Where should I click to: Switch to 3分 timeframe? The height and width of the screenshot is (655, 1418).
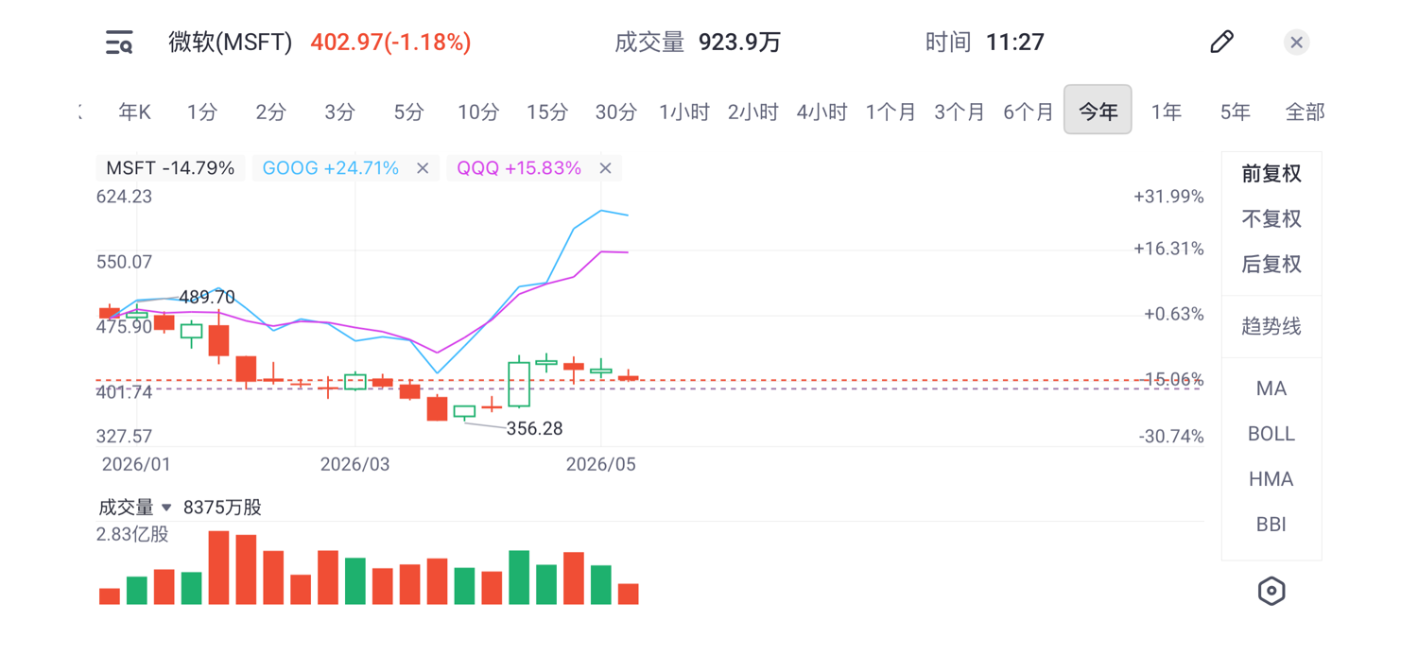click(339, 112)
